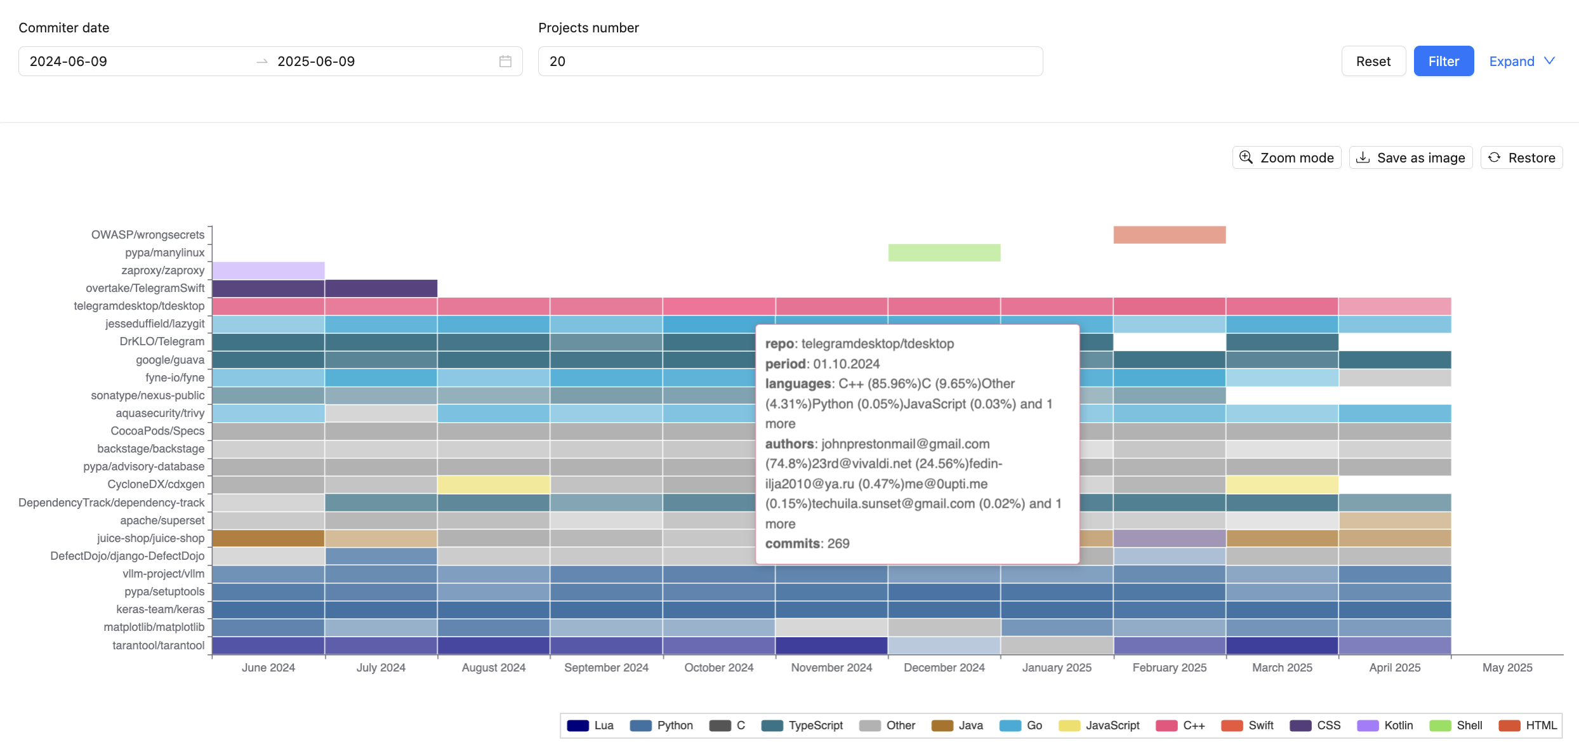Screen dimensions: 1579x754
Task: Click the DrKLO/Telegram axis label
Action: click(x=162, y=341)
